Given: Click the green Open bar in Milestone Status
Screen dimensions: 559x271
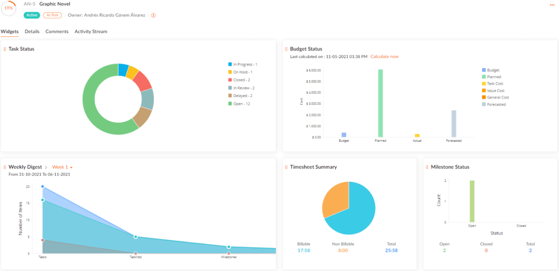Looking at the screenshot, I should pos(472,201).
